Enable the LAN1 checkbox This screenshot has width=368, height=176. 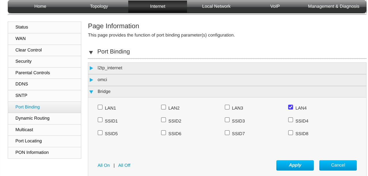coord(100,107)
